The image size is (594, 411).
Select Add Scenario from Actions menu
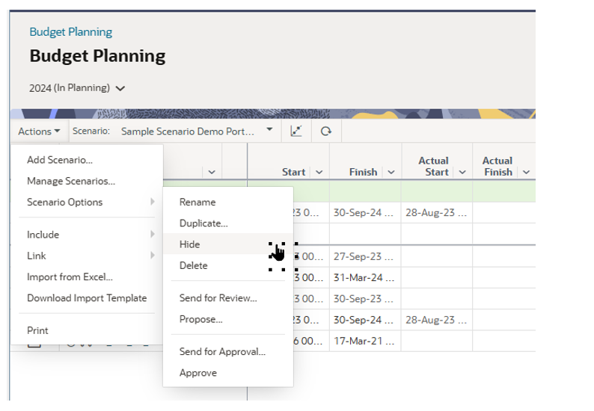point(60,159)
